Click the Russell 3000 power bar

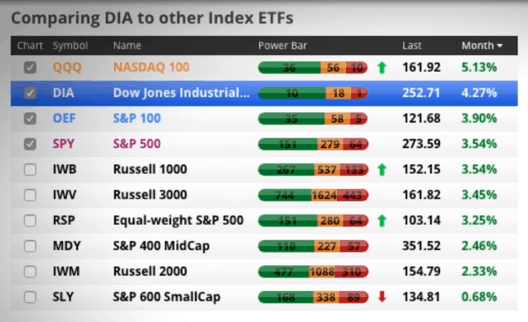(313, 195)
